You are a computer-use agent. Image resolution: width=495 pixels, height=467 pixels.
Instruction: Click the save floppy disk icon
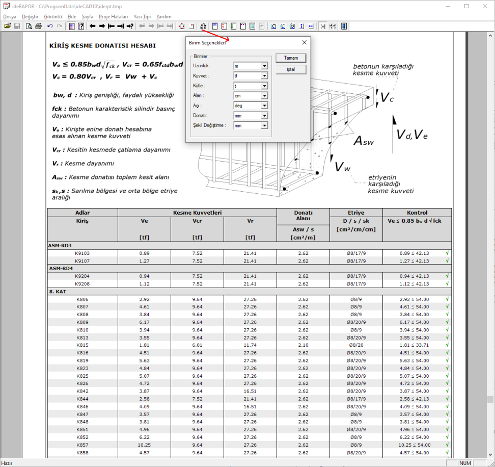17,26
